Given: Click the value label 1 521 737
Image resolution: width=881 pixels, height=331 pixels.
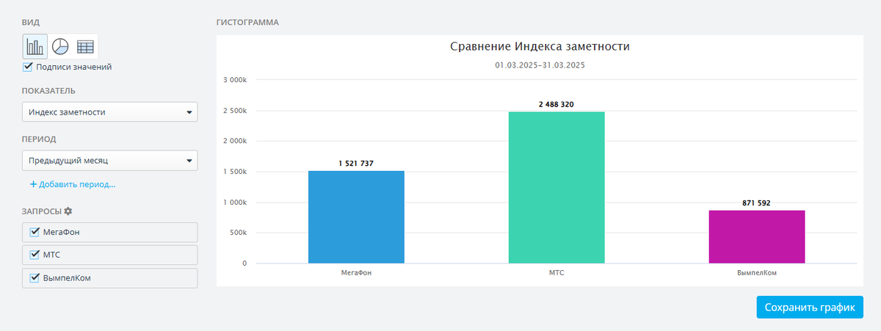Looking at the screenshot, I should [x=356, y=164].
